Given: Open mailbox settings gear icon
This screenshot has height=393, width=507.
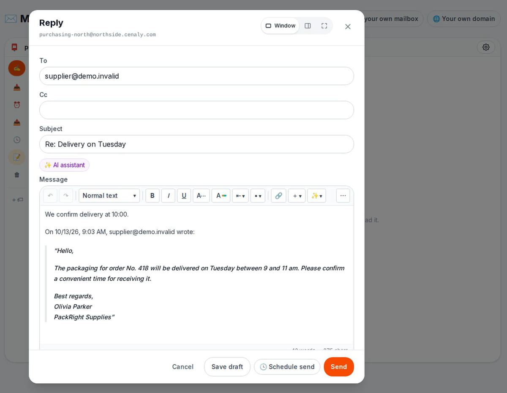Looking at the screenshot, I should click(x=486, y=47).
